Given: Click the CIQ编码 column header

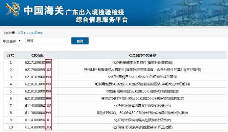Looking at the screenshot, I should [x=38, y=55].
